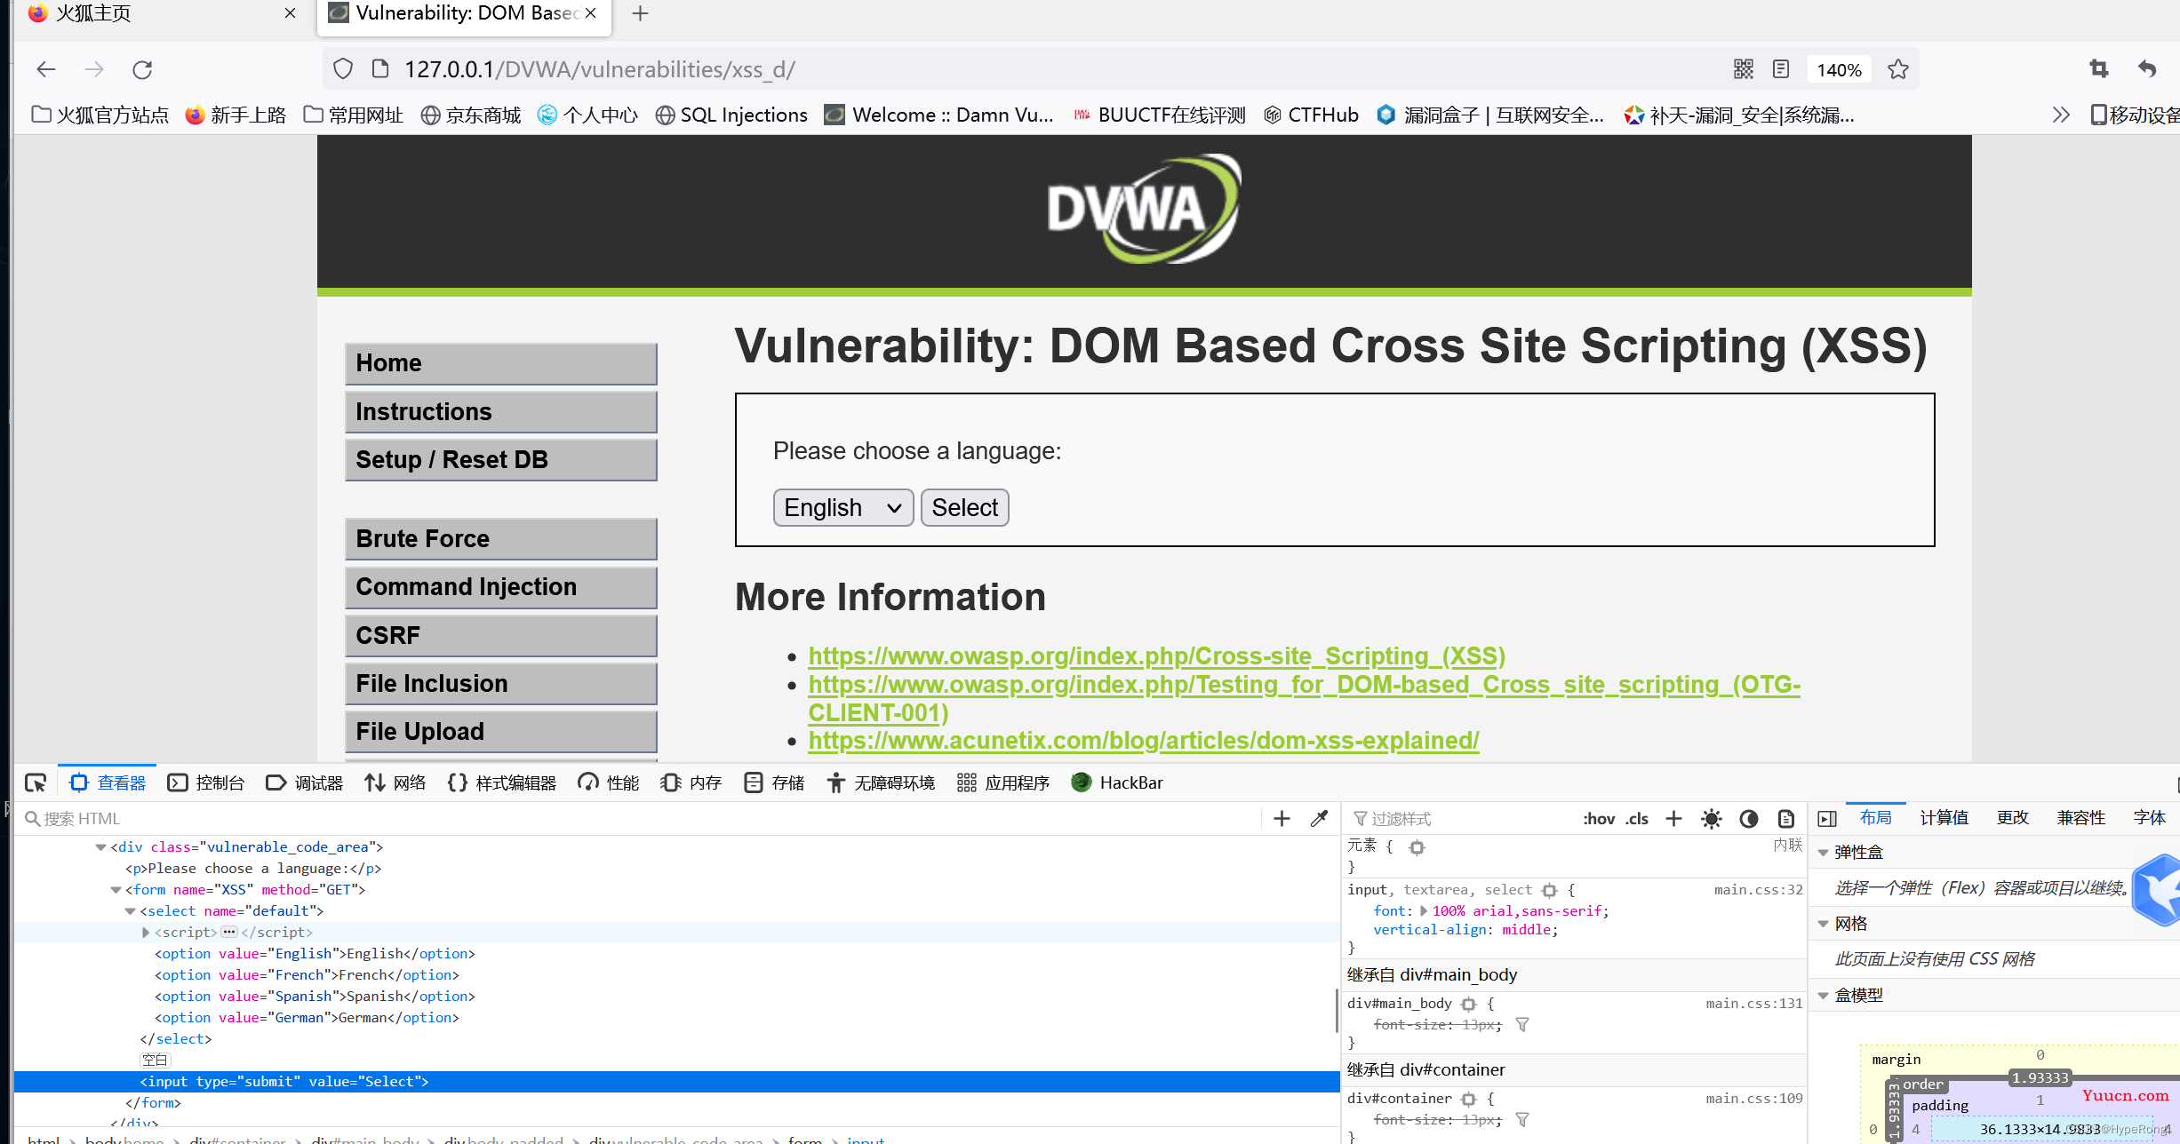The height and width of the screenshot is (1144, 2180).
Task: Add a new CSS rule
Action: tap(1673, 818)
